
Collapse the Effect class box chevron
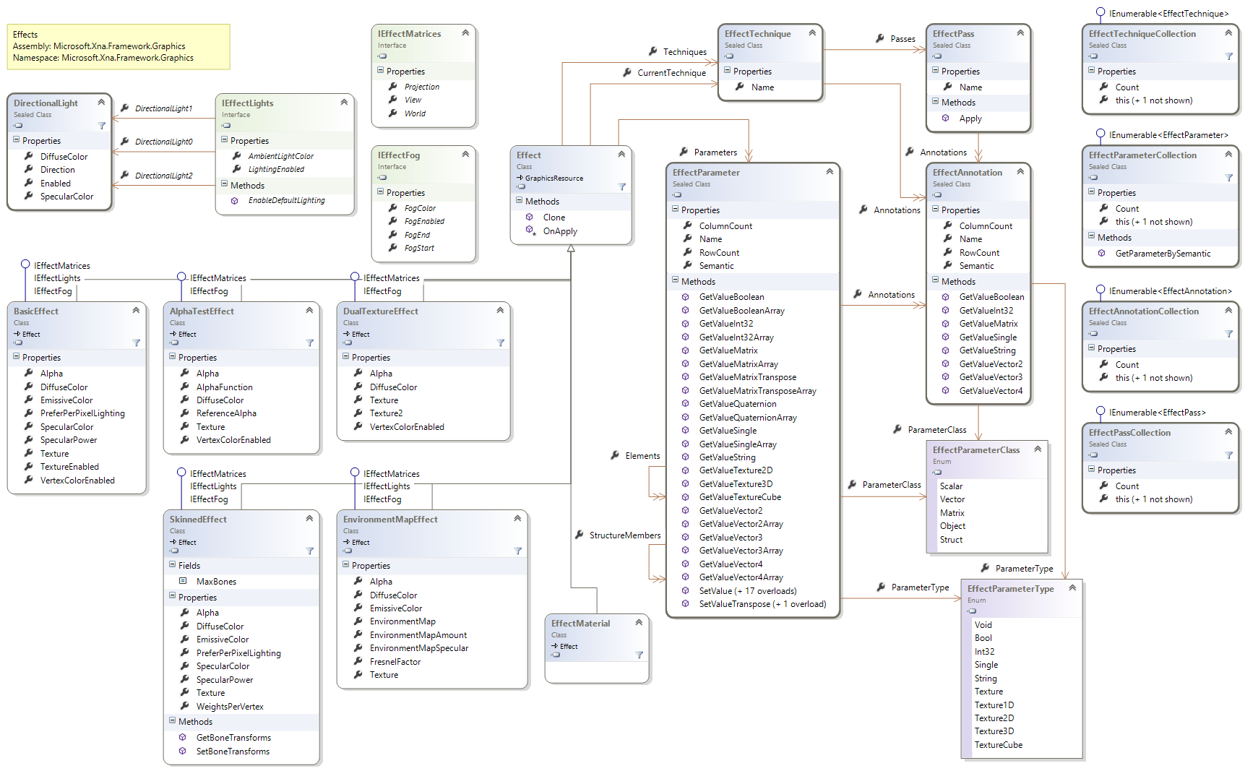[621, 155]
